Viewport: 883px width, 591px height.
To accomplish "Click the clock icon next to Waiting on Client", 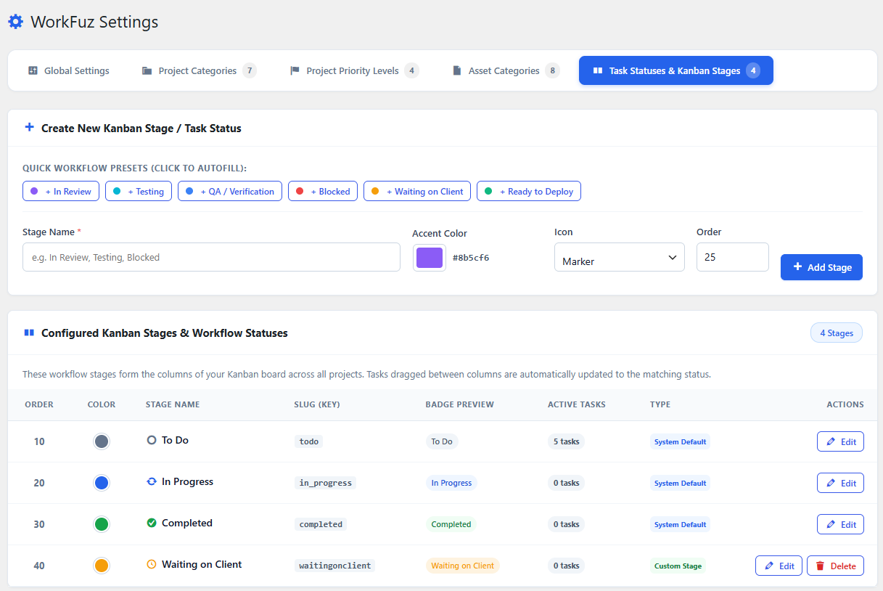I will pos(152,564).
